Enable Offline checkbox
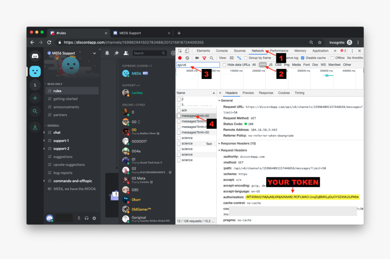The height and width of the screenshot is (259, 390). click(x=332, y=58)
